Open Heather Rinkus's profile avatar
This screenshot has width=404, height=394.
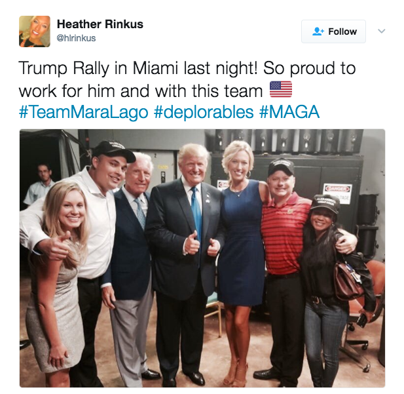click(x=35, y=31)
